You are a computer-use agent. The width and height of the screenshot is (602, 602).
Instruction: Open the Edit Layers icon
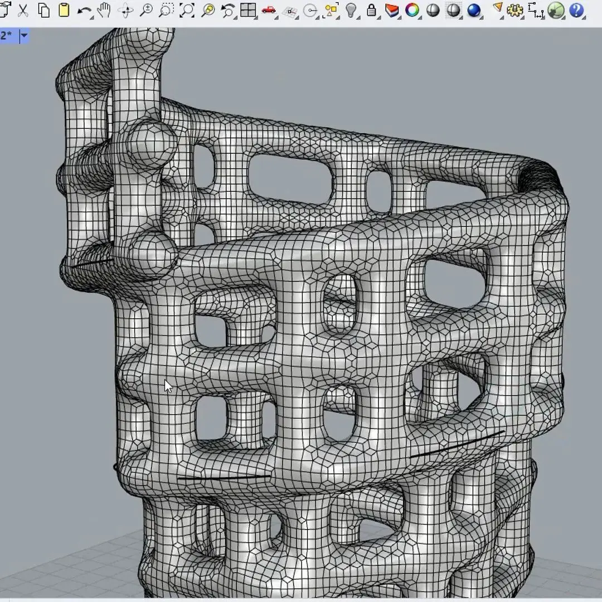[x=392, y=11]
